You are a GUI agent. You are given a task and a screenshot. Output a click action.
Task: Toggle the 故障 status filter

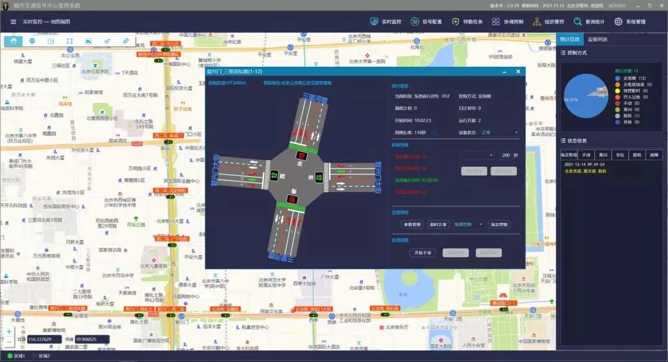(654, 155)
